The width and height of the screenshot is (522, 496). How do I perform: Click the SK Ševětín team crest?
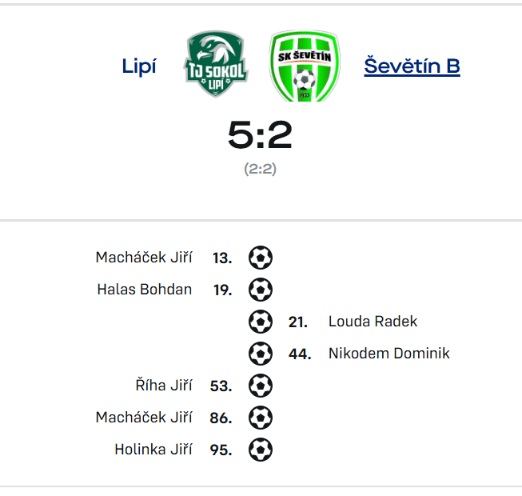305,66
